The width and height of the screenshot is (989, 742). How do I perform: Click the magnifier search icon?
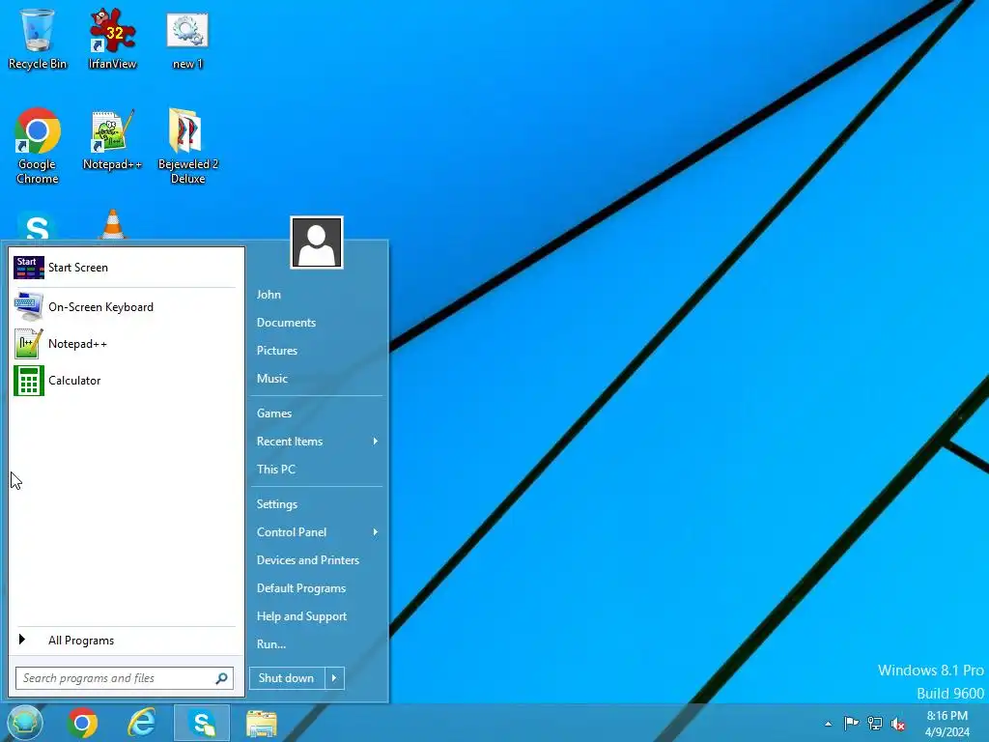(x=221, y=678)
